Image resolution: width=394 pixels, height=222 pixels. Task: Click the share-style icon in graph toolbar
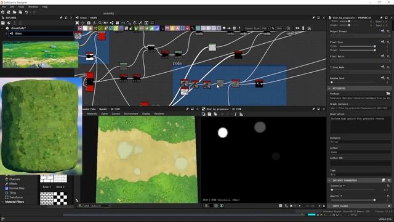pos(111,23)
